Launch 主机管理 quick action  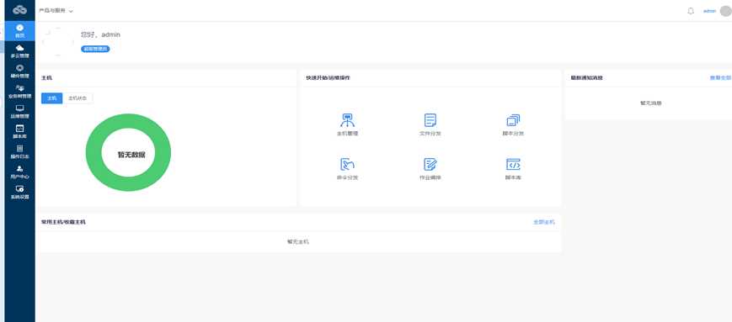click(347, 124)
